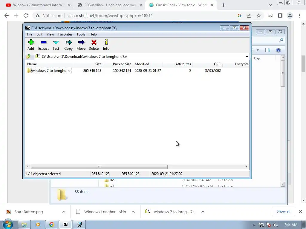
Task: Sort by the Attributes column header
Action: (x=178, y=64)
